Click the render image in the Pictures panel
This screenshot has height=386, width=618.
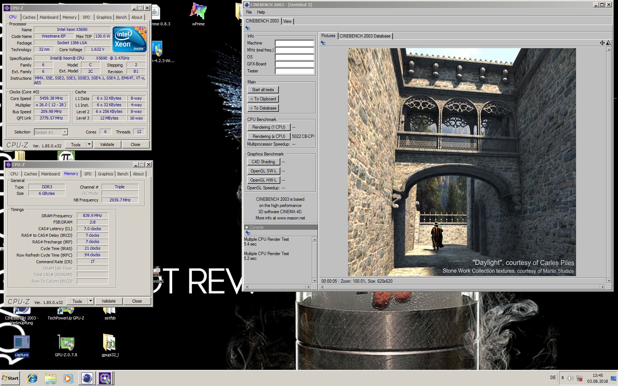point(462,162)
